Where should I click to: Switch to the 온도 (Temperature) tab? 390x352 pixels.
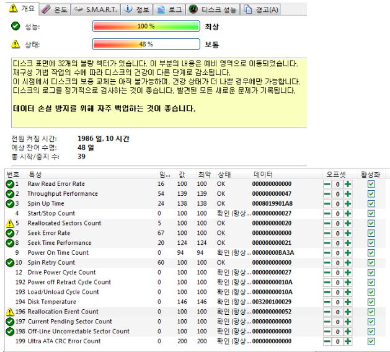tap(55, 9)
